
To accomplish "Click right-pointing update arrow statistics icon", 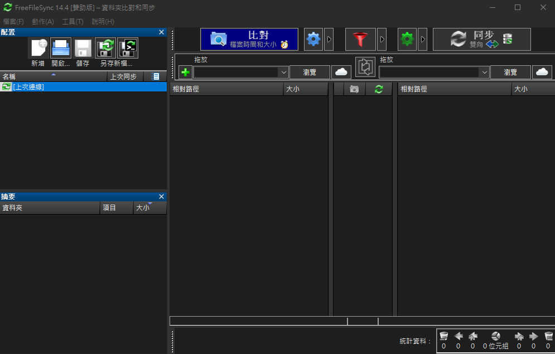I will click(533, 336).
